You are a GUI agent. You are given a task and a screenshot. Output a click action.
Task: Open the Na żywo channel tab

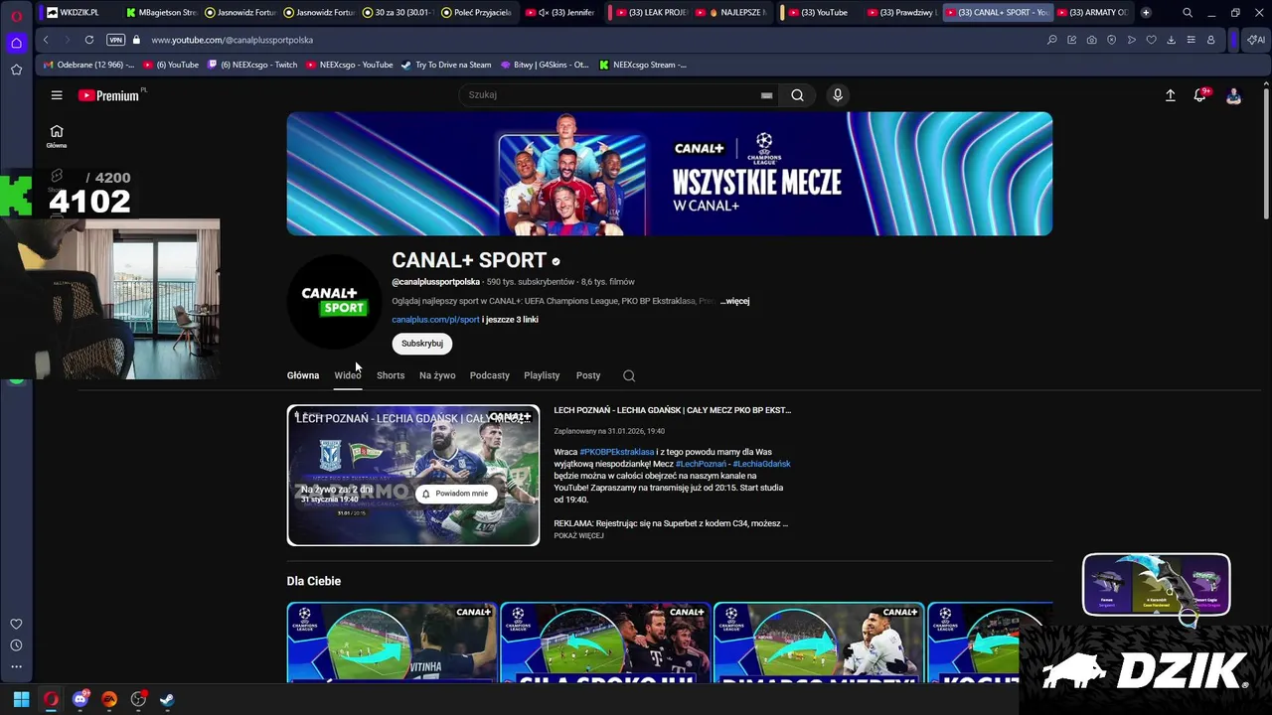pos(437,375)
